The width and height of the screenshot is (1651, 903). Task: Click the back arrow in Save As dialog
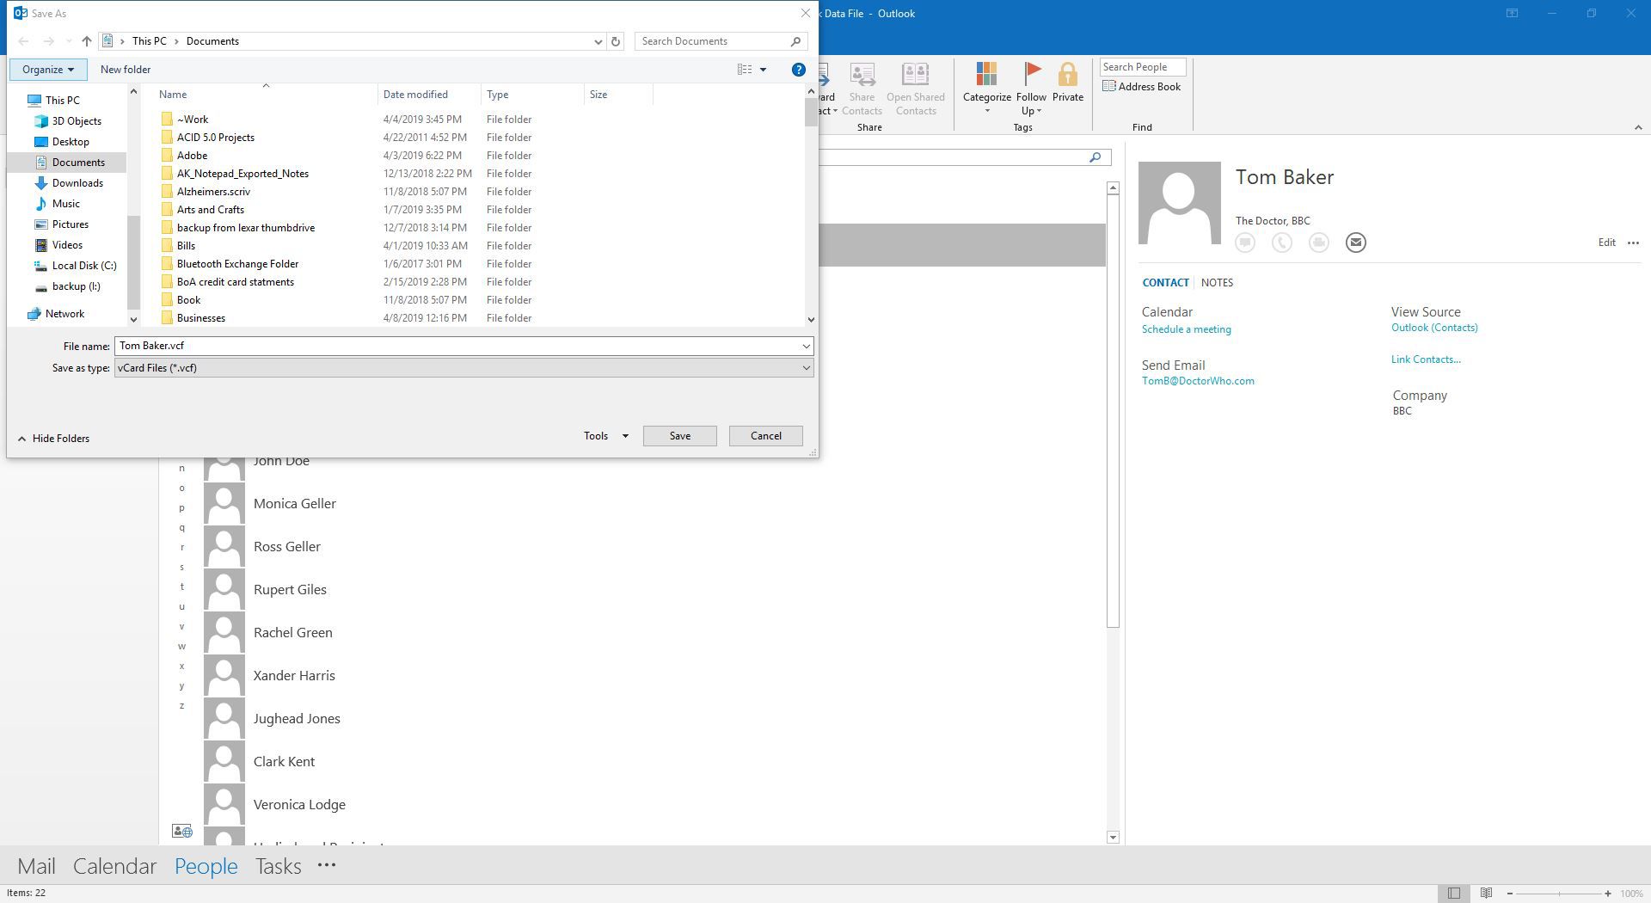pyautogui.click(x=23, y=41)
